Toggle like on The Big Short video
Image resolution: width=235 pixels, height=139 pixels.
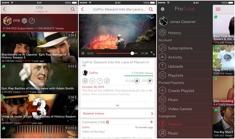(216, 110)
